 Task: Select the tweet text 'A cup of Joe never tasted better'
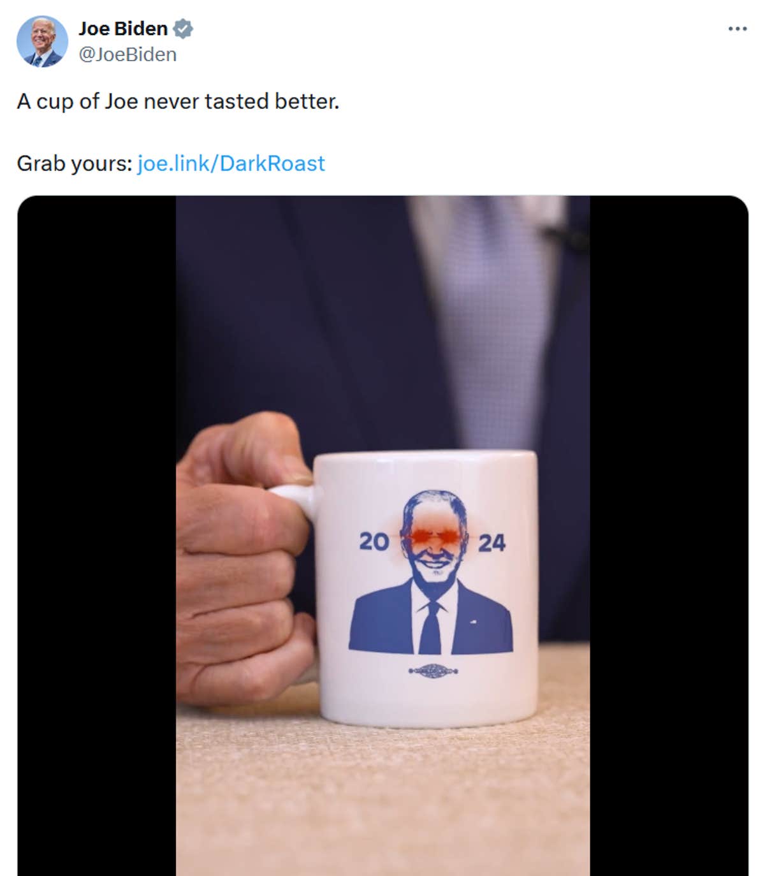click(178, 99)
